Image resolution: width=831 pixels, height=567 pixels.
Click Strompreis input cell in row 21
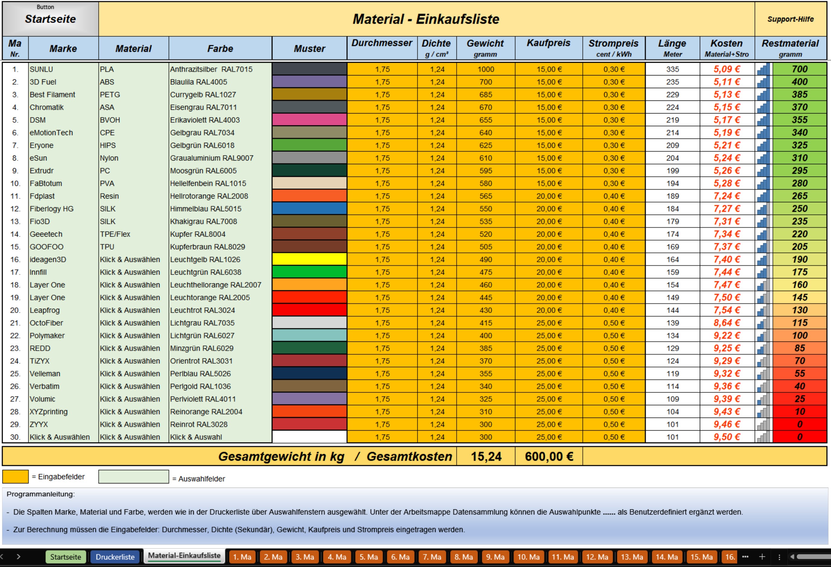click(614, 323)
